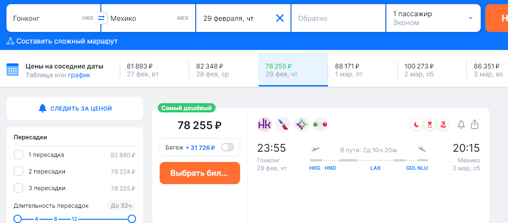Click the Выбрать билет button
Image resolution: width=508 pixels, height=223 pixels.
coord(199,173)
